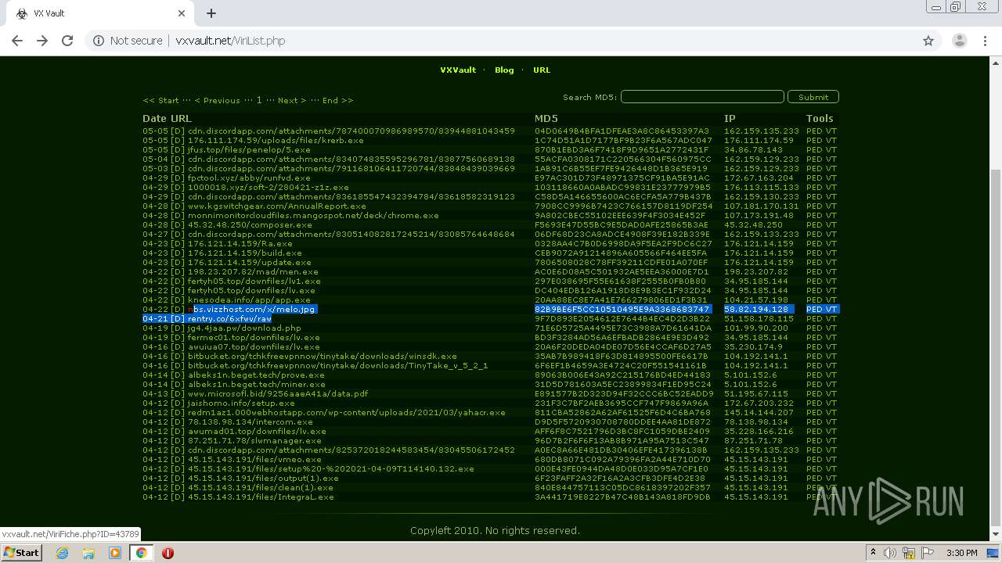
Task: Launch Internet Explorer from the taskbar
Action: [x=63, y=553]
